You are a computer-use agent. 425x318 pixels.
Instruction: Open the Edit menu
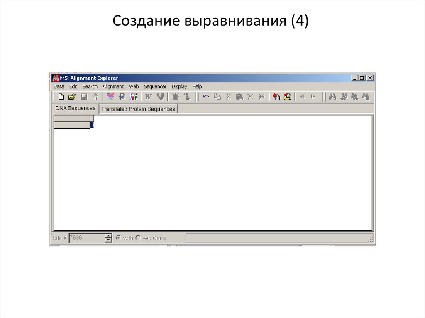click(73, 87)
